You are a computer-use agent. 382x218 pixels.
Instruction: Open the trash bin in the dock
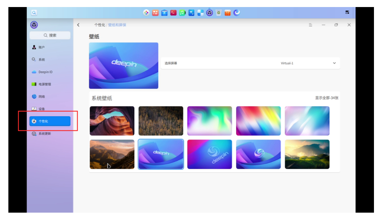coord(218,13)
